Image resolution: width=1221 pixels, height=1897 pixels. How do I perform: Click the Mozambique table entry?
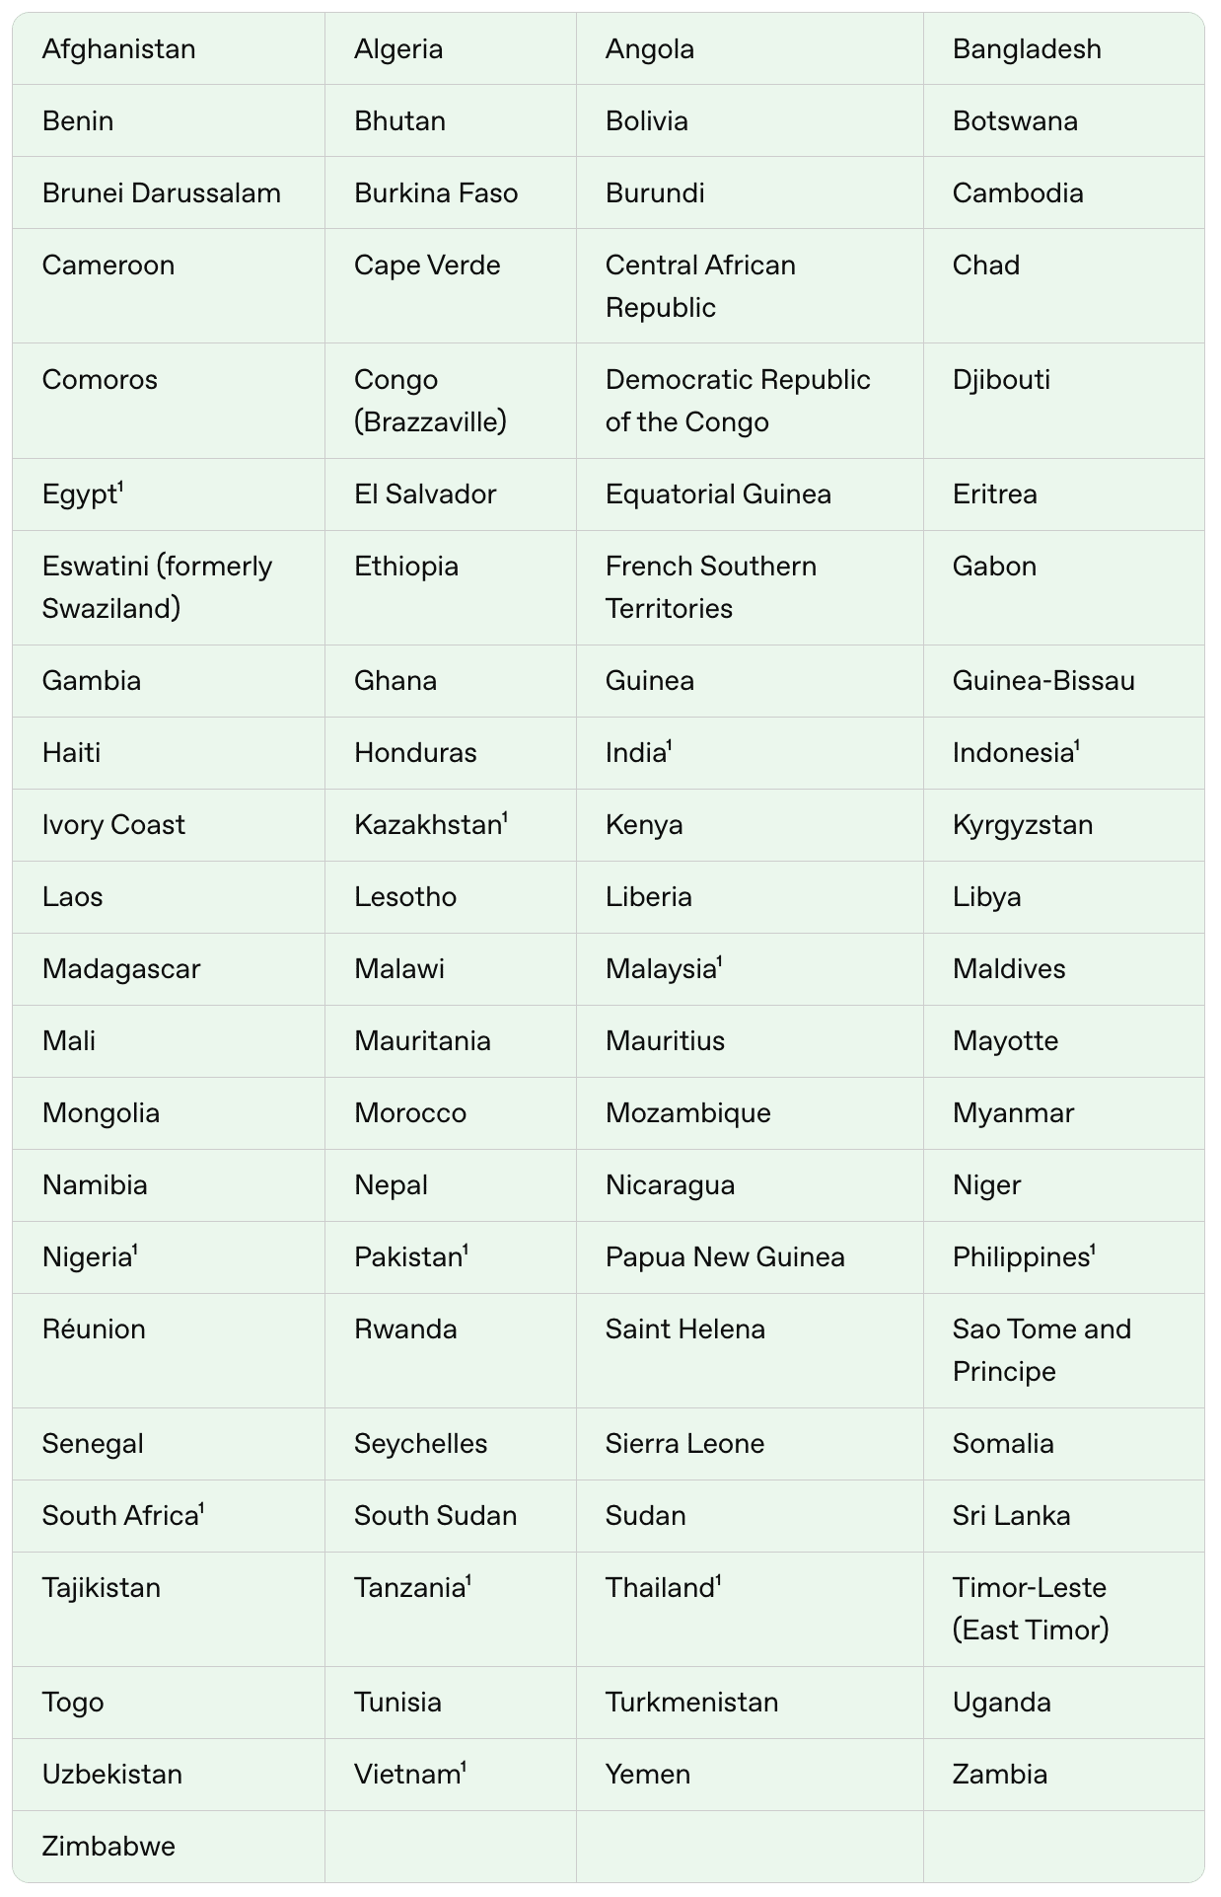pos(687,1113)
